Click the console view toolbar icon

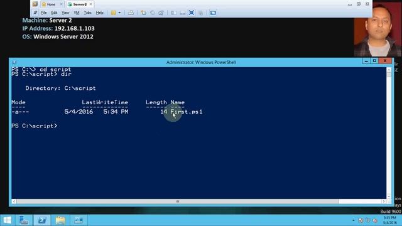tap(213, 13)
